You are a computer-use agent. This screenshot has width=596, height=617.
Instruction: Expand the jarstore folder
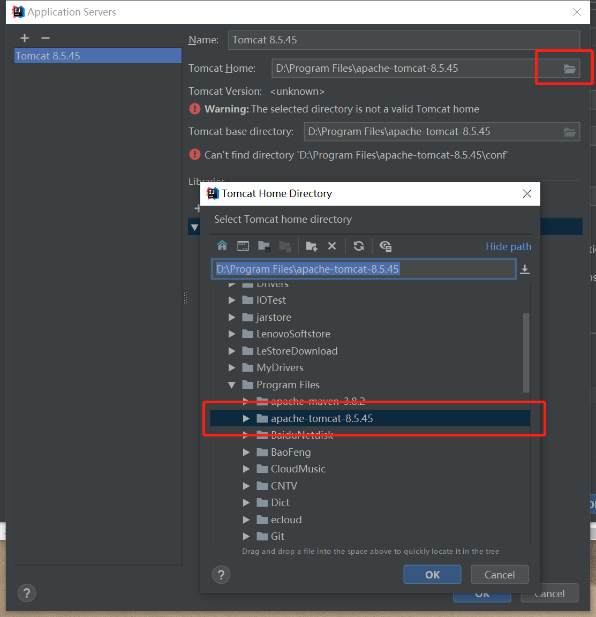[232, 317]
